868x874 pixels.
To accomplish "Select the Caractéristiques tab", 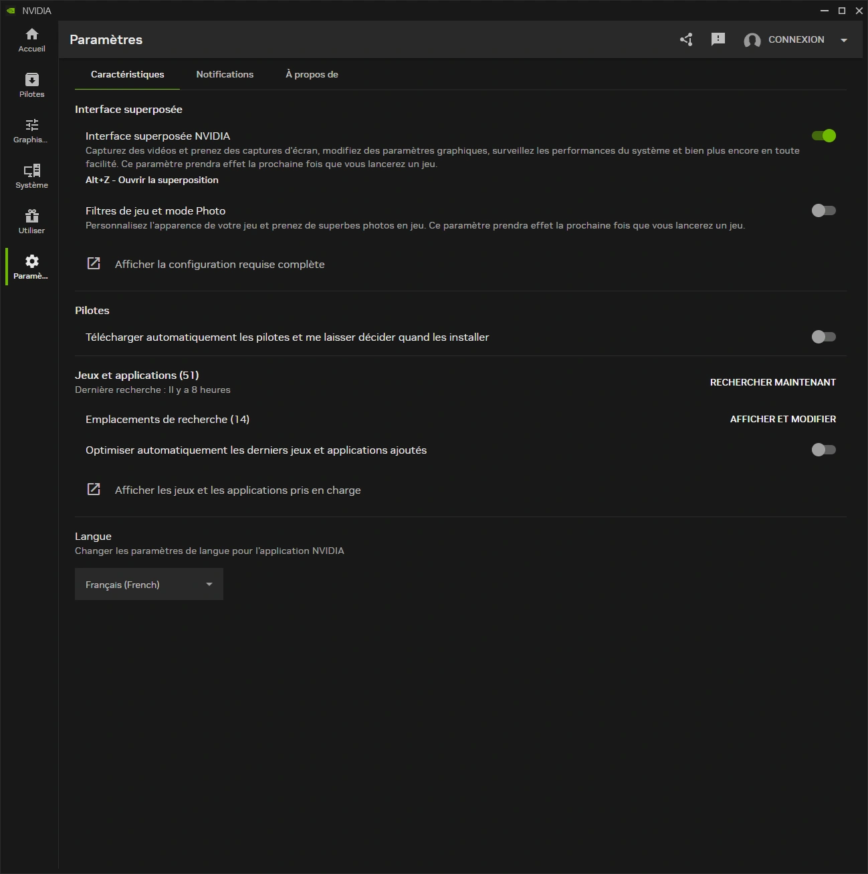I will (x=127, y=74).
